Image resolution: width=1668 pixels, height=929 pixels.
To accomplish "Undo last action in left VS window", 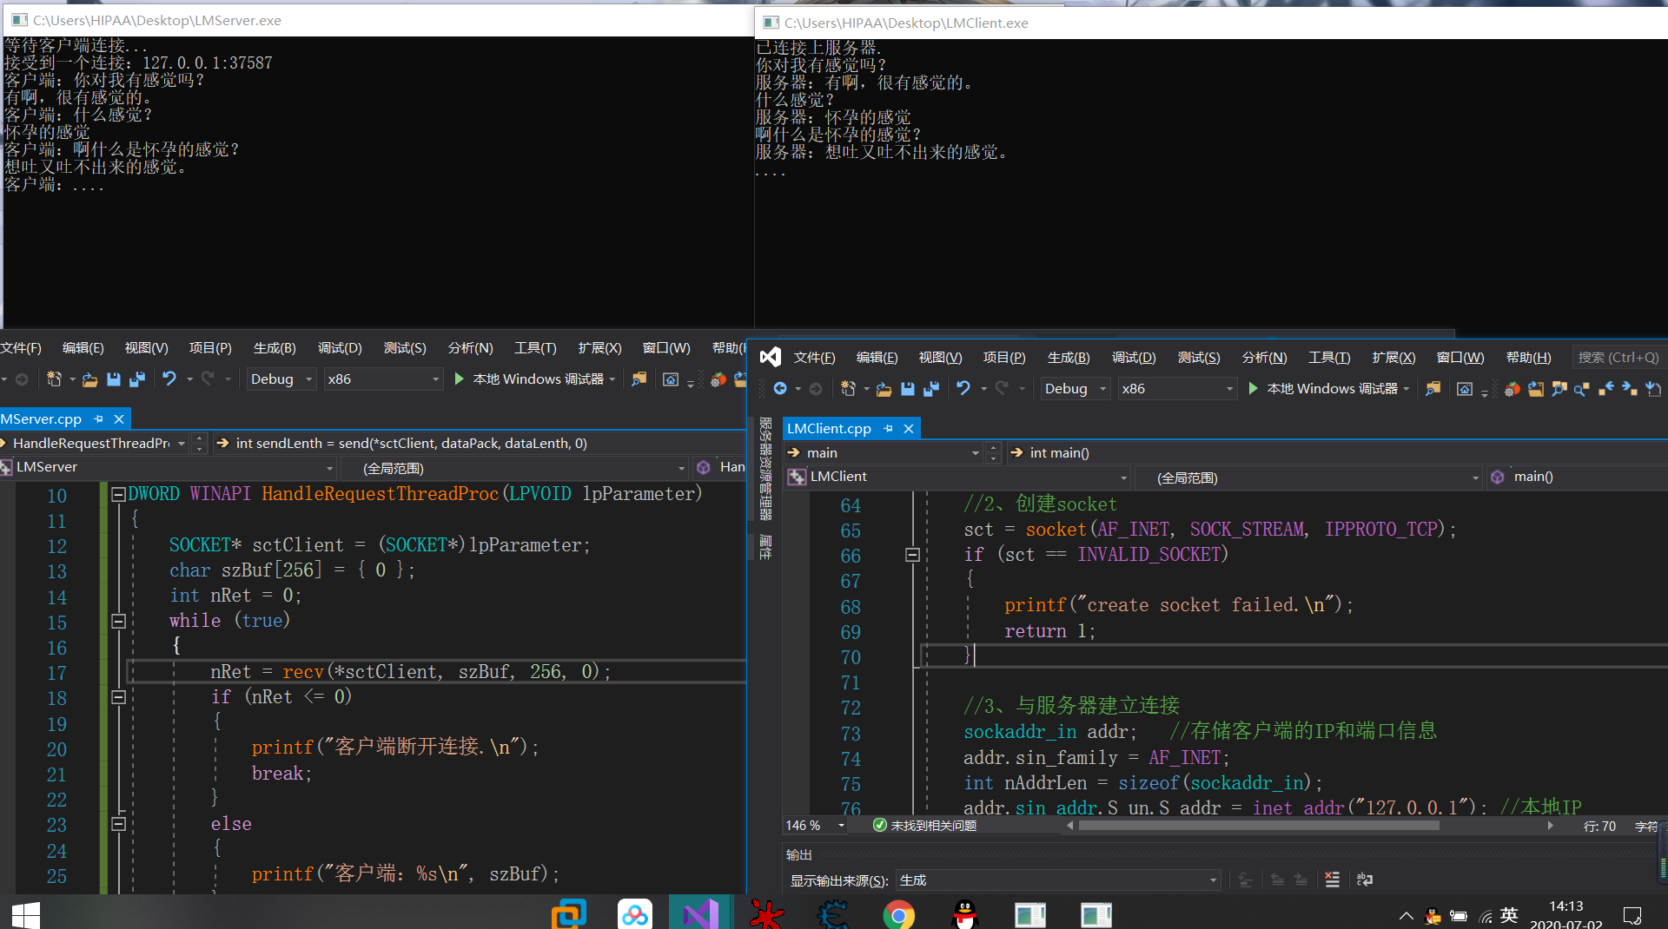I will 169,379.
